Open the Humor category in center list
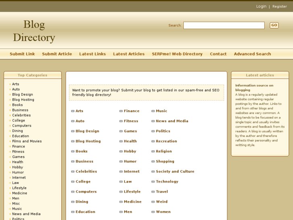 pyautogui.click(x=130, y=161)
